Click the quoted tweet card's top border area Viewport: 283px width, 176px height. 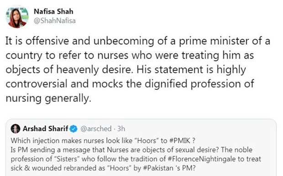(141, 119)
